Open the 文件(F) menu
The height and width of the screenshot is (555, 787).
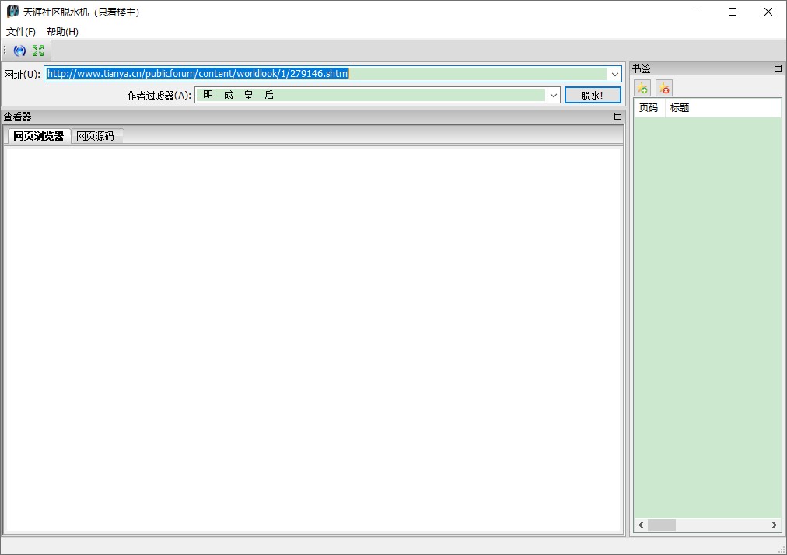click(x=21, y=32)
